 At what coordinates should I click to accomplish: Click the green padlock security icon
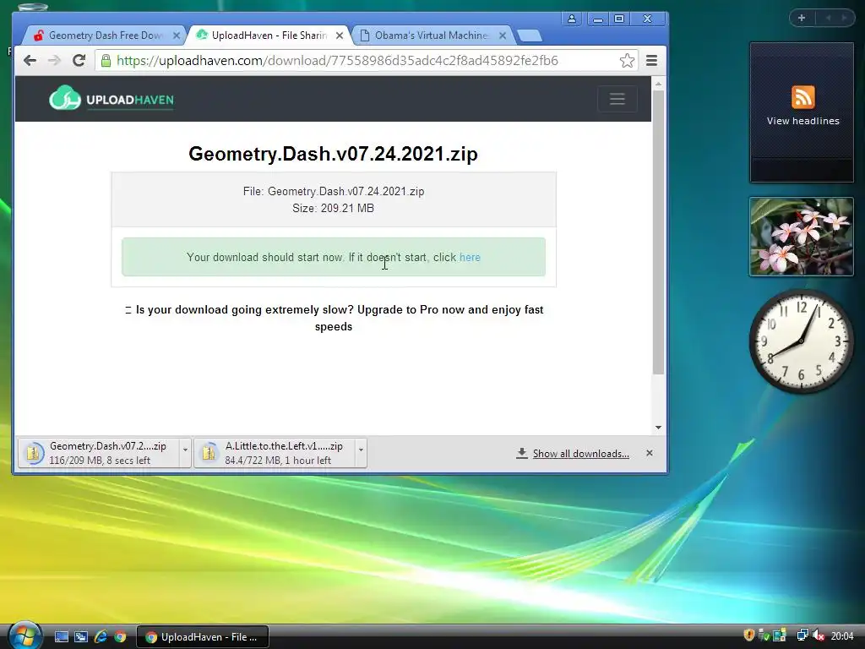coord(106,60)
